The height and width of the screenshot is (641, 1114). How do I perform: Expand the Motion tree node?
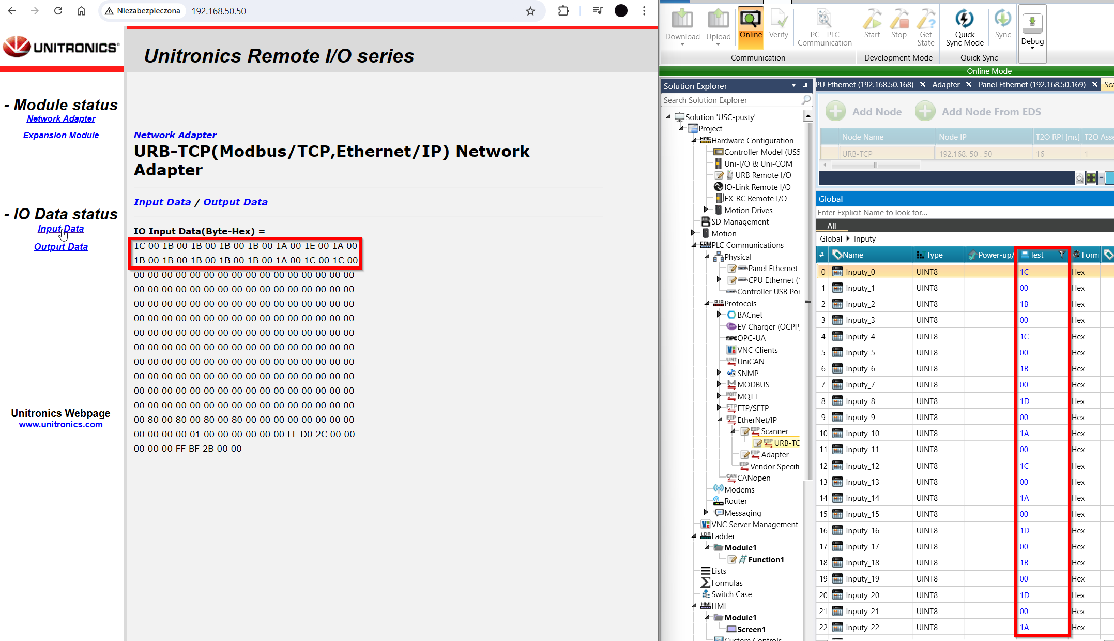pos(693,233)
